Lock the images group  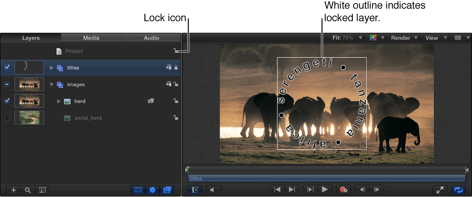pos(176,85)
